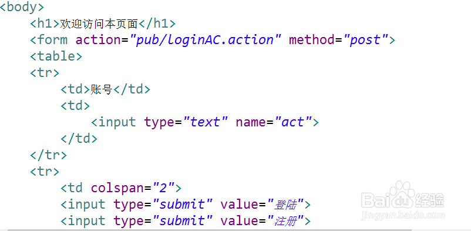Click the method="post" attribute value
Image resolution: width=471 pixels, height=231 pixels.
(x=366, y=40)
